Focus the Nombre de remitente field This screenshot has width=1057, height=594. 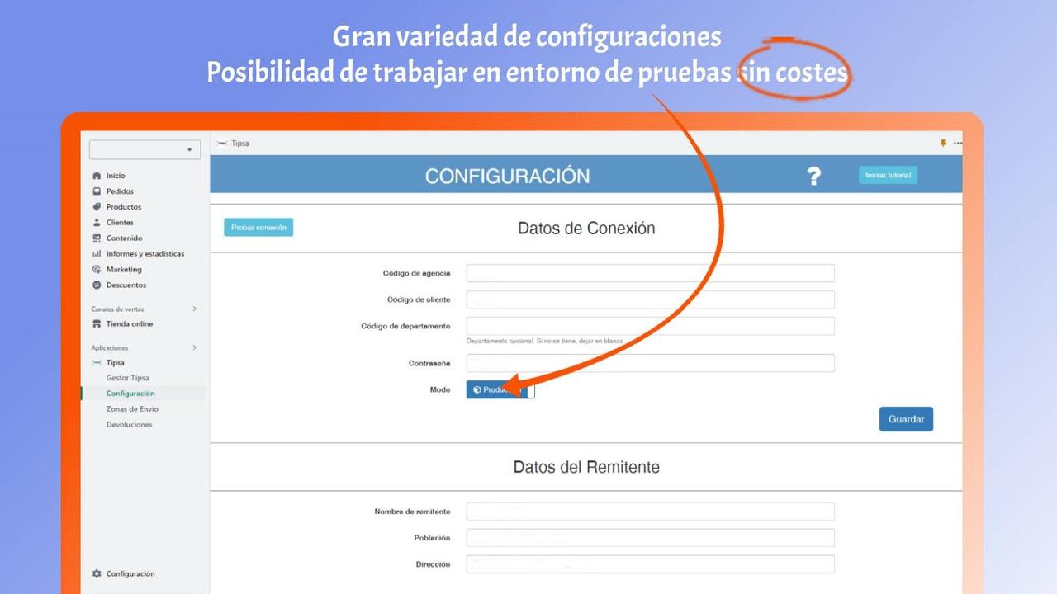click(651, 511)
